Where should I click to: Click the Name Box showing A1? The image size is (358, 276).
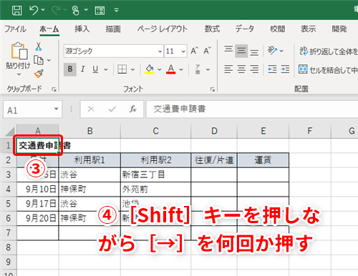pos(28,109)
